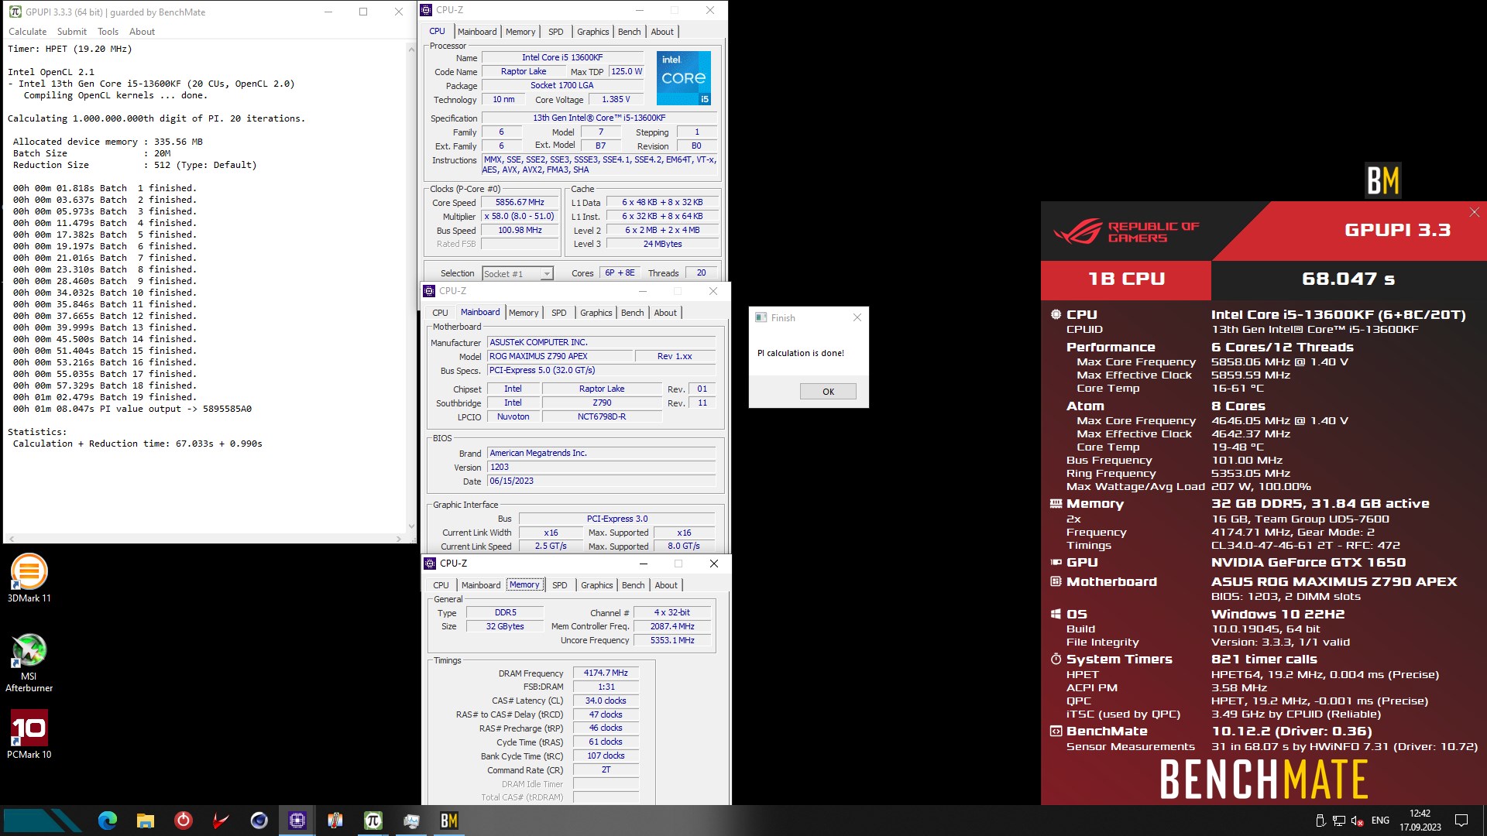Click the Cinema 4D sphere taskbar icon
The height and width of the screenshot is (836, 1487).
(x=259, y=821)
